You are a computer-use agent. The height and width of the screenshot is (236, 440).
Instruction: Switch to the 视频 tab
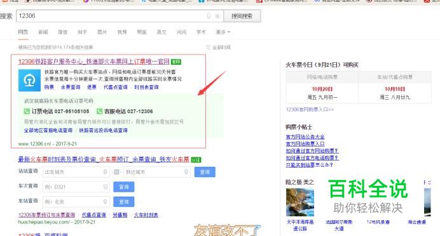click(x=122, y=32)
